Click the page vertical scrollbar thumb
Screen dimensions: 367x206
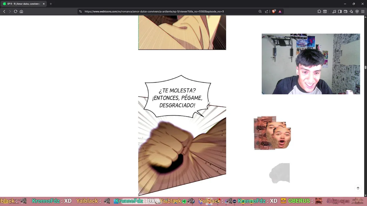(x=366, y=68)
